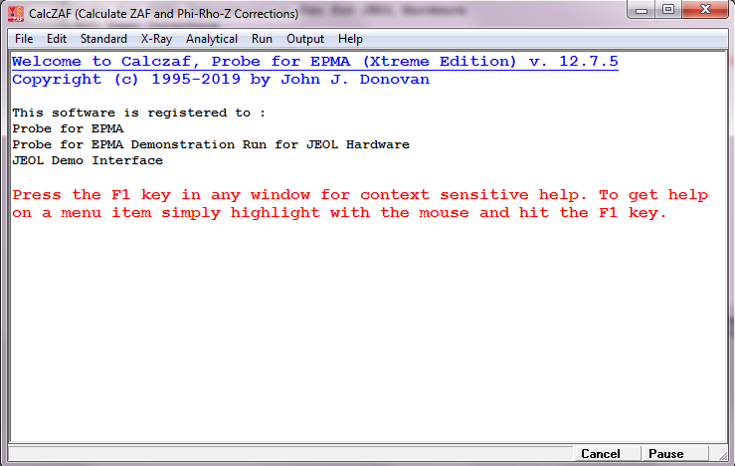Click the copyright line by John J. Donovan
The height and width of the screenshot is (466, 735).
(221, 79)
